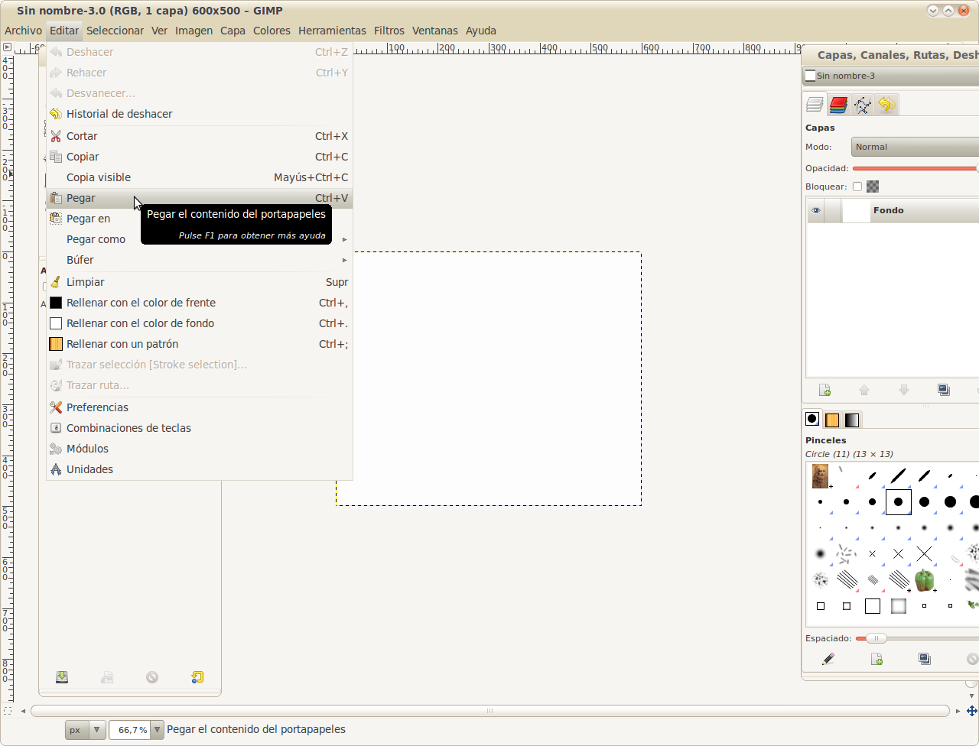Select the pepper brush in Pinceles
Viewport: 979px width, 746px height.
click(925, 580)
